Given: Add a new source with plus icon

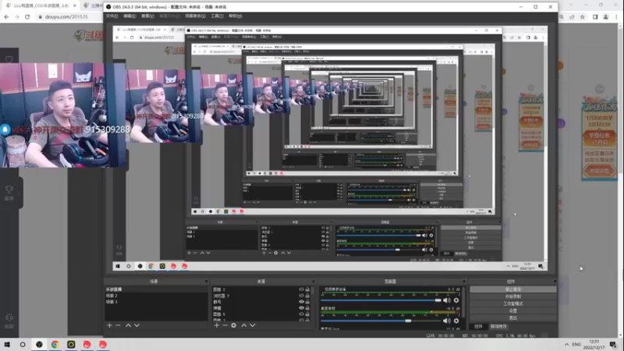Looking at the screenshot, I should [217, 325].
